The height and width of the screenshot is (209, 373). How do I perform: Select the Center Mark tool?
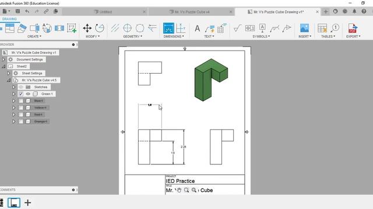(128, 28)
